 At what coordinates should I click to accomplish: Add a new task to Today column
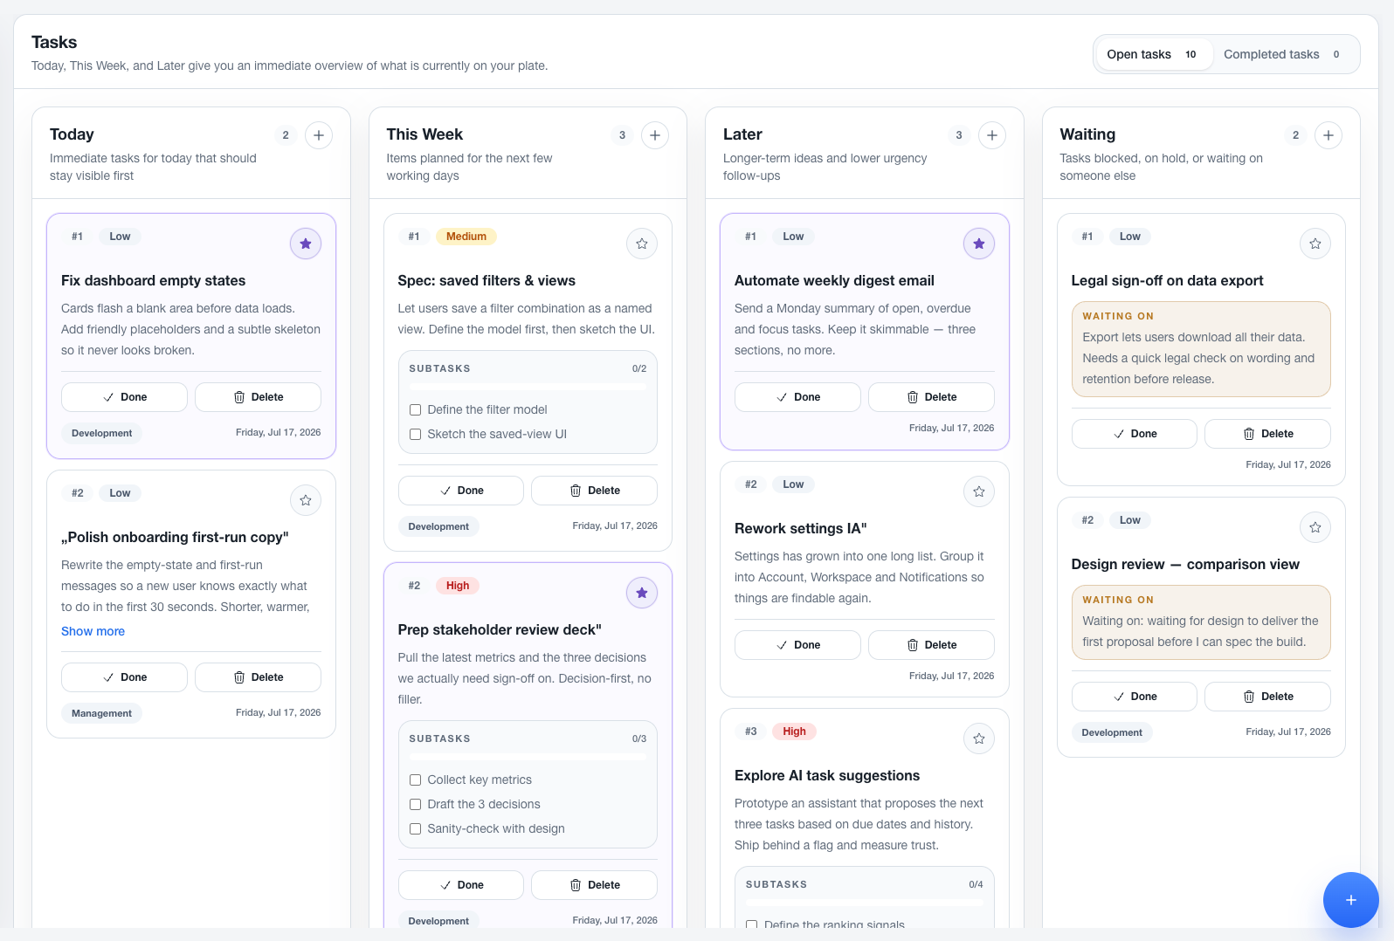tap(319, 135)
